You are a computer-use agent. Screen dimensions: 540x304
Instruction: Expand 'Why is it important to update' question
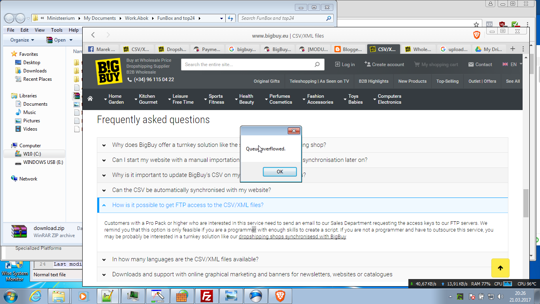click(x=302, y=175)
